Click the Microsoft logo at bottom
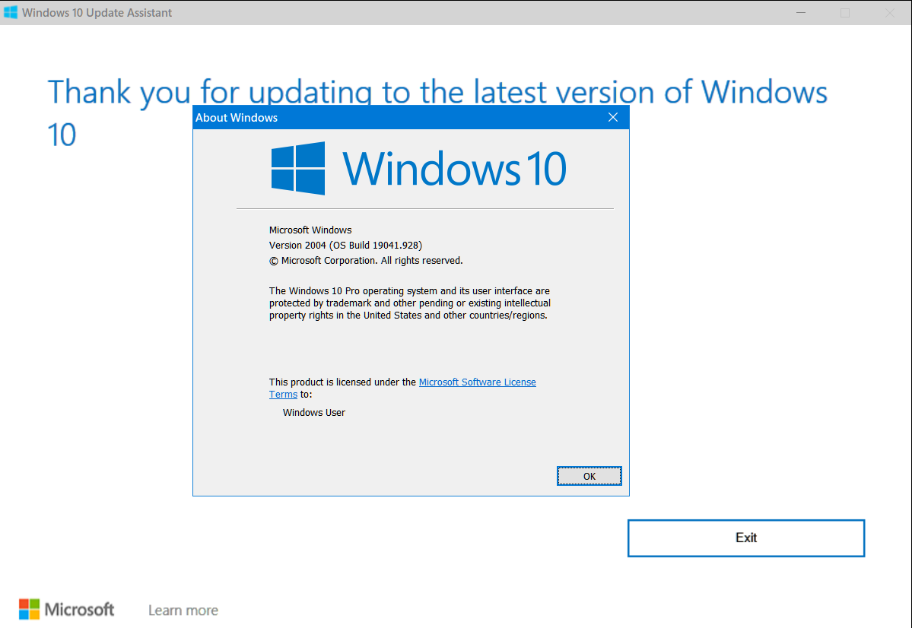Image resolution: width=912 pixels, height=628 pixels. pyautogui.click(x=66, y=610)
